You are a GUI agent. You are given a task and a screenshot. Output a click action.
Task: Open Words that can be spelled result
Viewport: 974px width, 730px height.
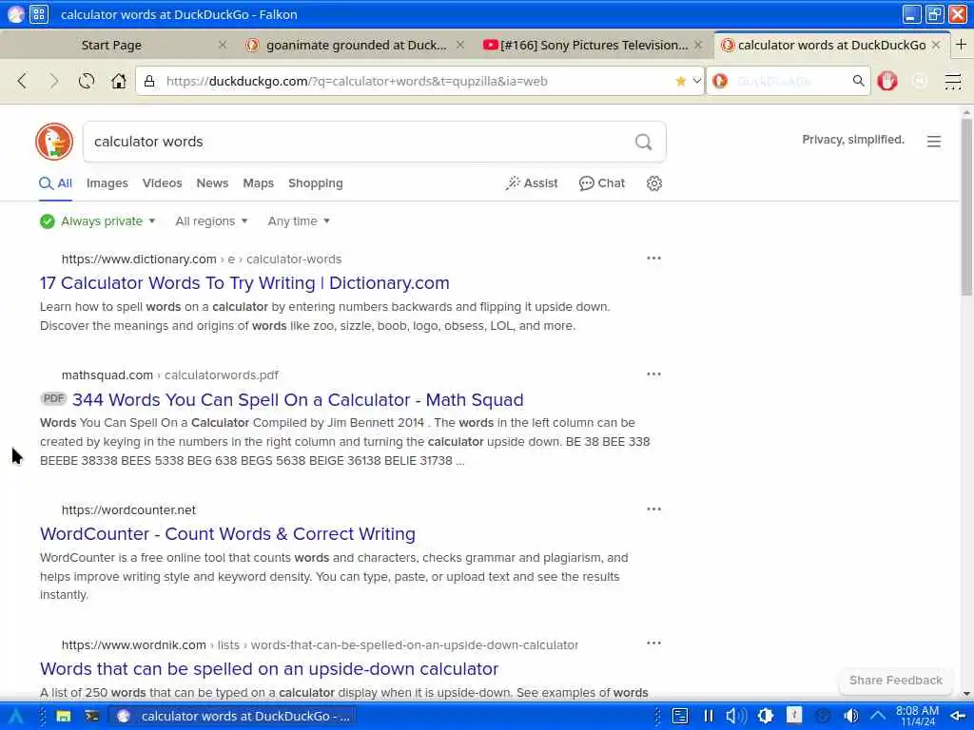[269, 669]
